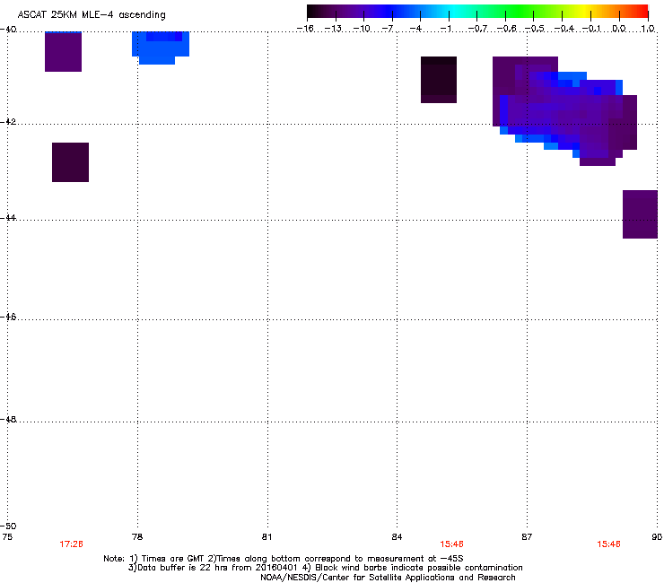Click the red 15:46 time stamp near longitude 90
The width and height of the screenshot is (664, 583).
(608, 544)
